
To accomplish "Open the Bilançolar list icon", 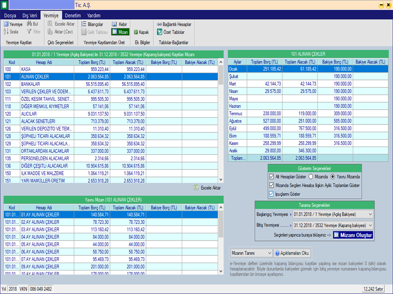I will pyautogui.click(x=84, y=24).
